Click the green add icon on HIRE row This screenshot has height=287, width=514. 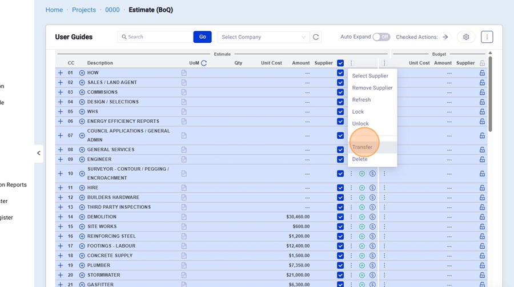point(362,188)
